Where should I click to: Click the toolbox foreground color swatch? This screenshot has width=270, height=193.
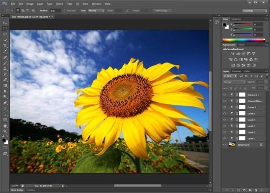click(4, 140)
